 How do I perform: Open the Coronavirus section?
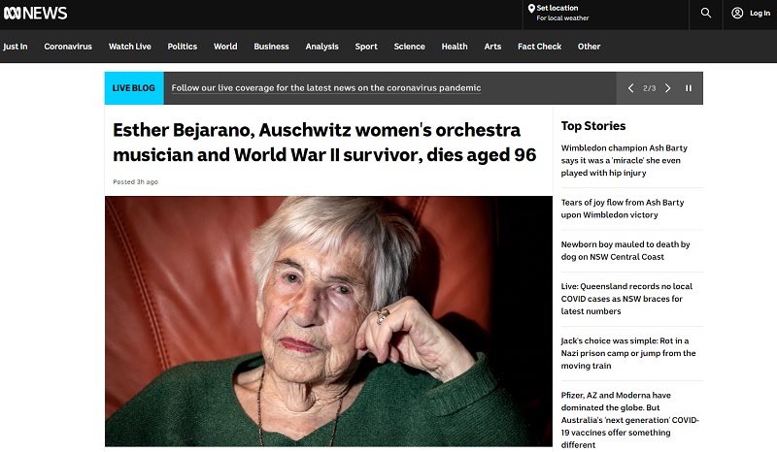click(x=68, y=47)
